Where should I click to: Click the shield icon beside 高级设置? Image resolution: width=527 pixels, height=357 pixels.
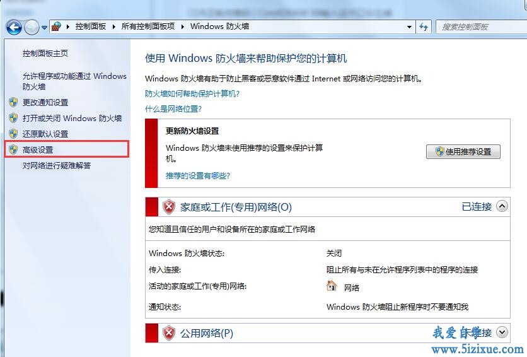(13, 149)
